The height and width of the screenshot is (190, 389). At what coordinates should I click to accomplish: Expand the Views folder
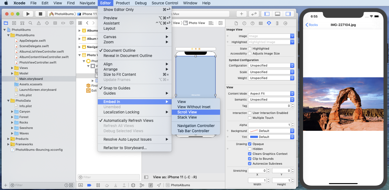[12, 68]
